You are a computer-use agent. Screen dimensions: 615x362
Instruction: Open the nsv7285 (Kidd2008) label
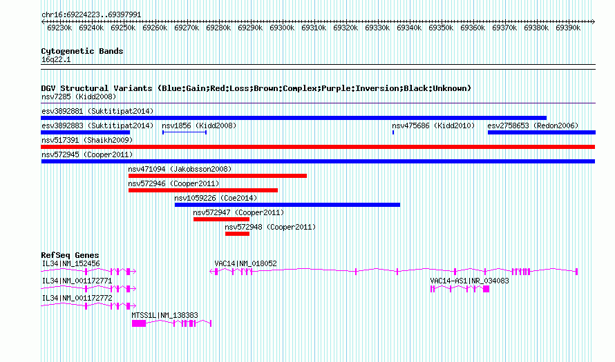[x=79, y=97]
